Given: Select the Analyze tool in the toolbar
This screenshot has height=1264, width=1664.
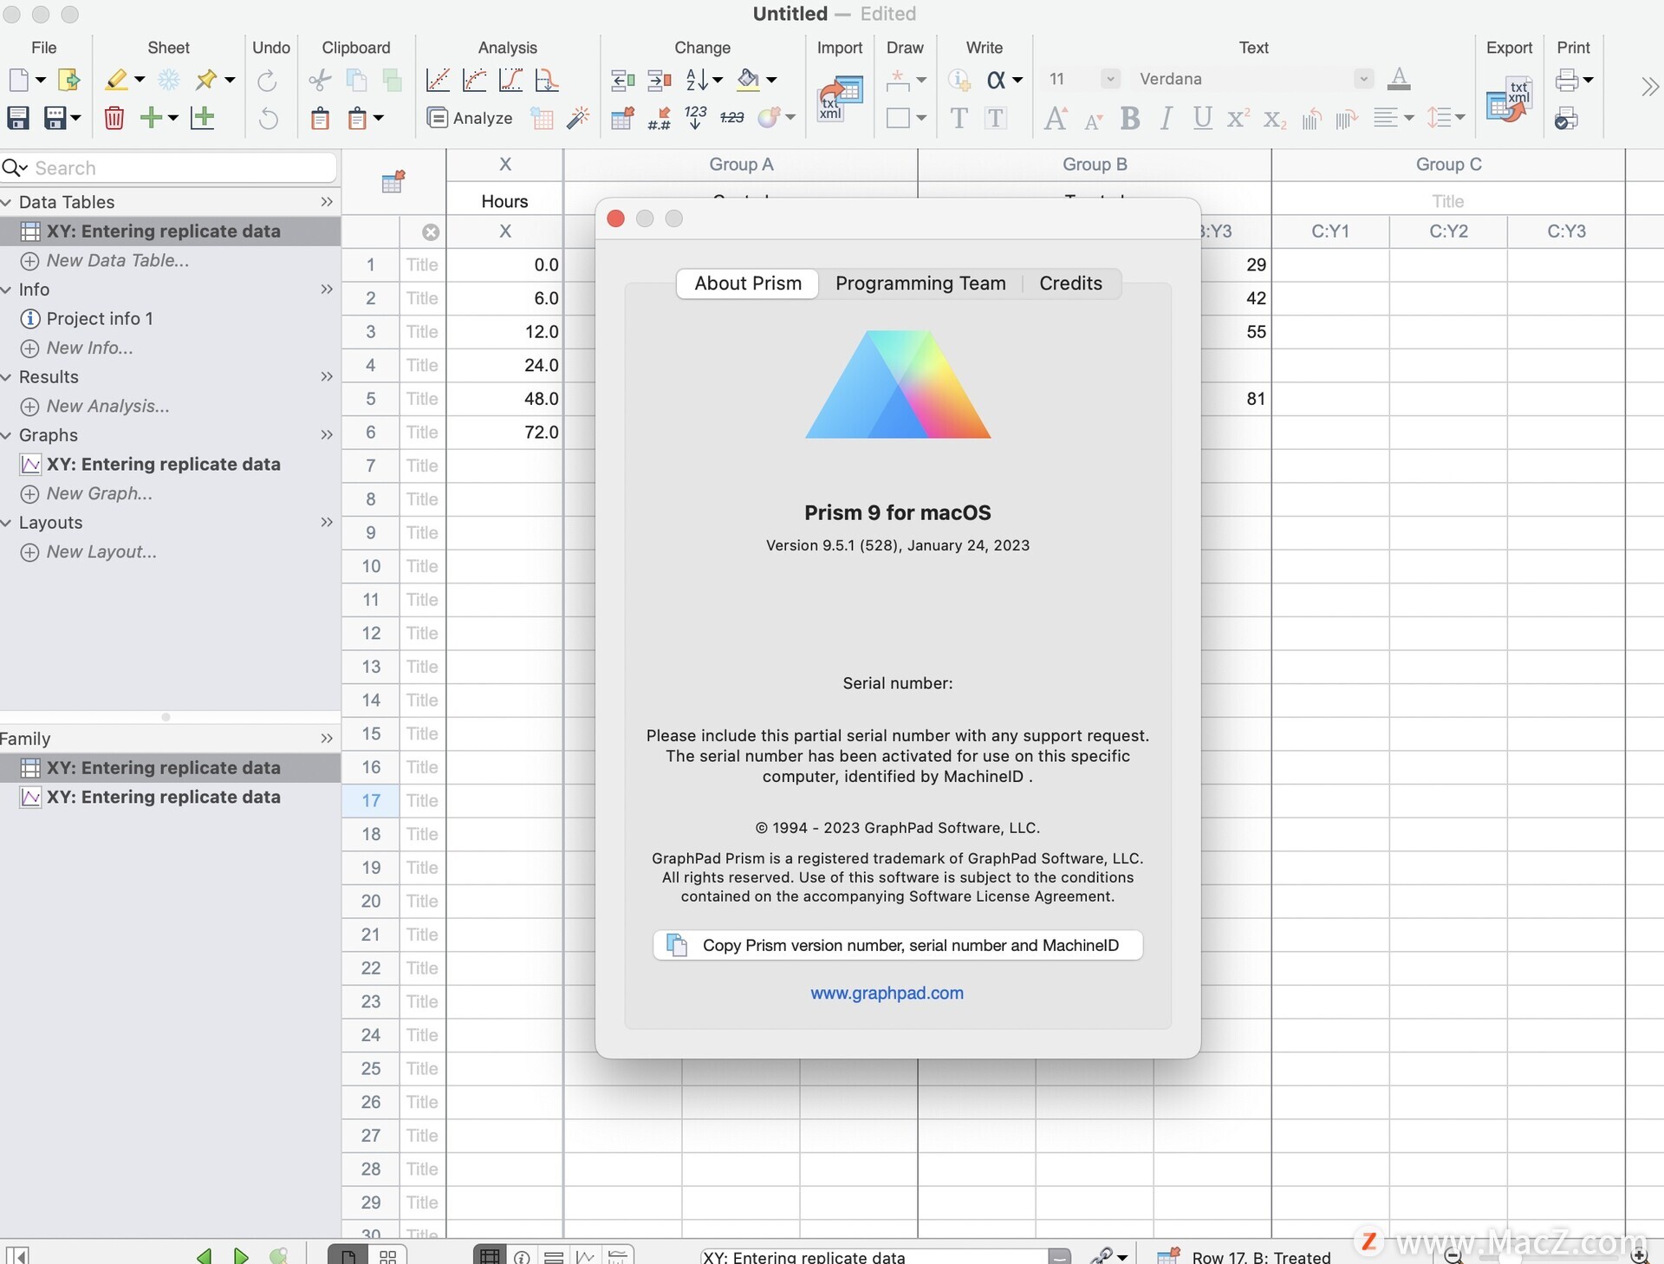Looking at the screenshot, I should point(471,118).
